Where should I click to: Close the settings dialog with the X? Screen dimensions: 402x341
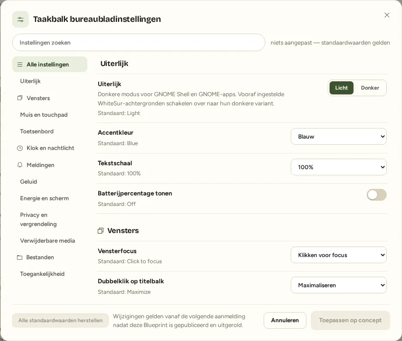point(387,15)
